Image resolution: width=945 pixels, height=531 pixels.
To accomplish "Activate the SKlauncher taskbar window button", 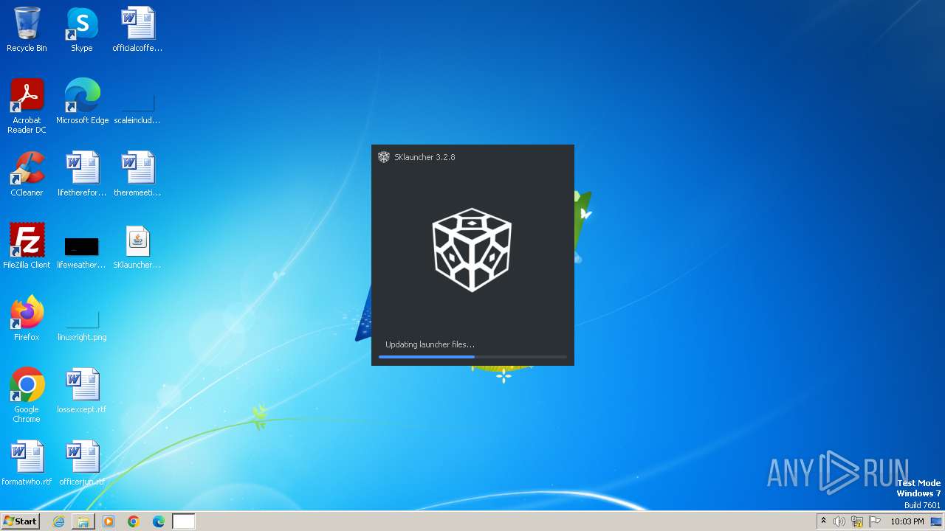I will (184, 521).
